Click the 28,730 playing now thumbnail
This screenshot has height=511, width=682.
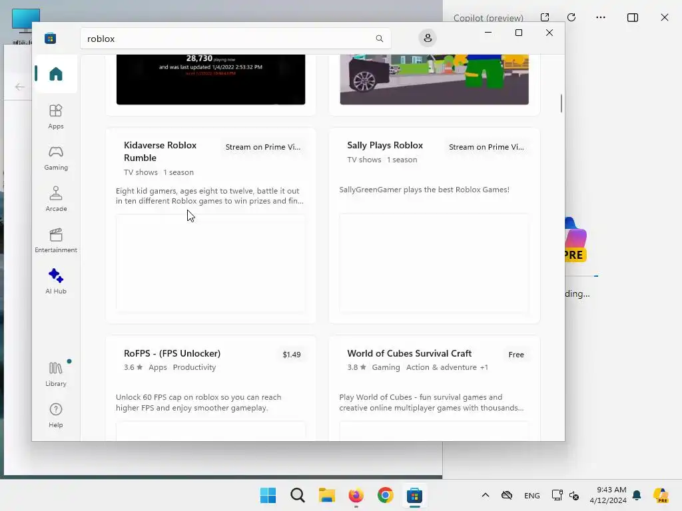tap(210, 80)
